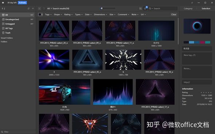Click the pin window icon

192,3
